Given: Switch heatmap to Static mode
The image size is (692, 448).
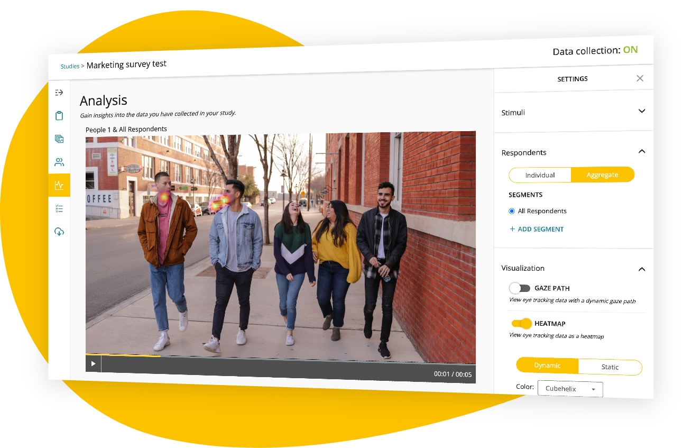Looking at the screenshot, I should (x=610, y=367).
